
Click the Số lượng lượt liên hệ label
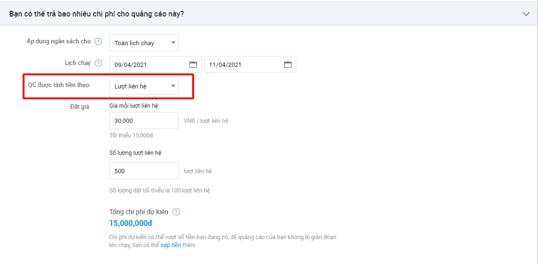point(135,153)
